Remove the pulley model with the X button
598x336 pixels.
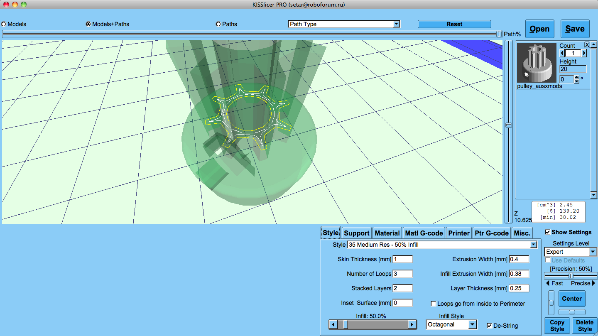[x=587, y=45]
